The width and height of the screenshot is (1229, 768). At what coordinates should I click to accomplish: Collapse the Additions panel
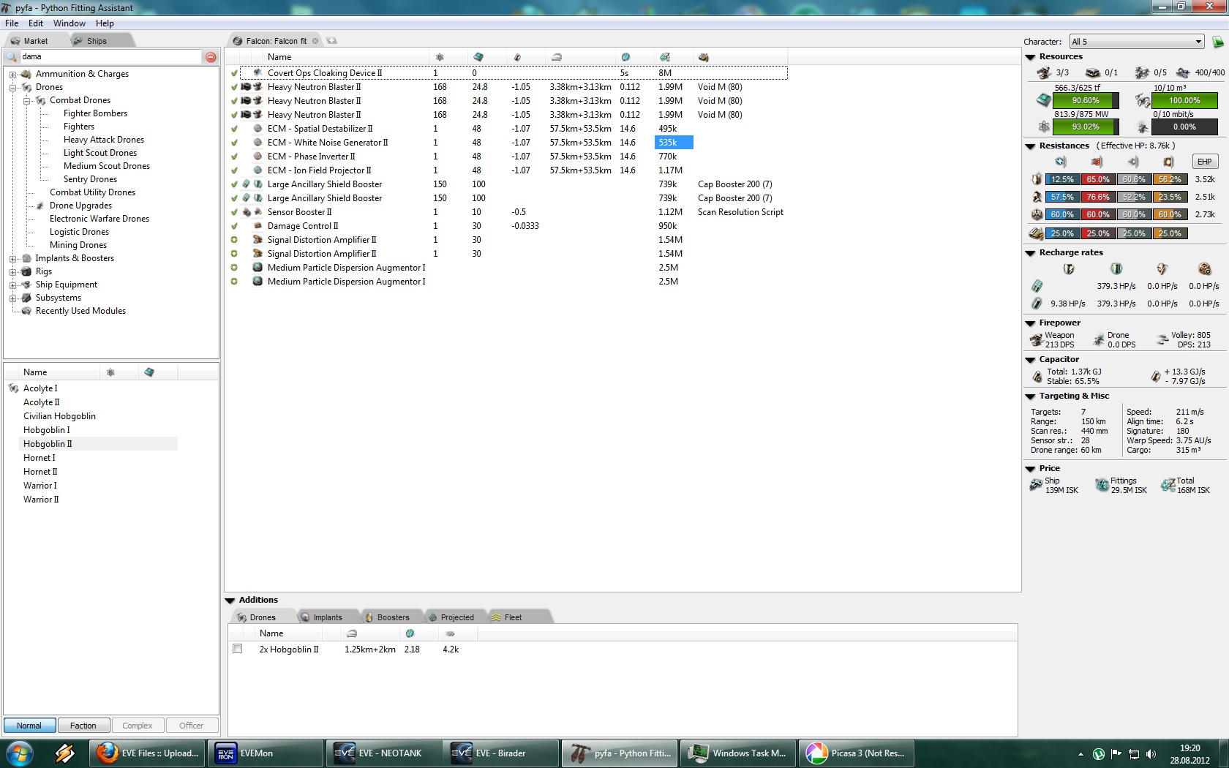click(x=230, y=601)
